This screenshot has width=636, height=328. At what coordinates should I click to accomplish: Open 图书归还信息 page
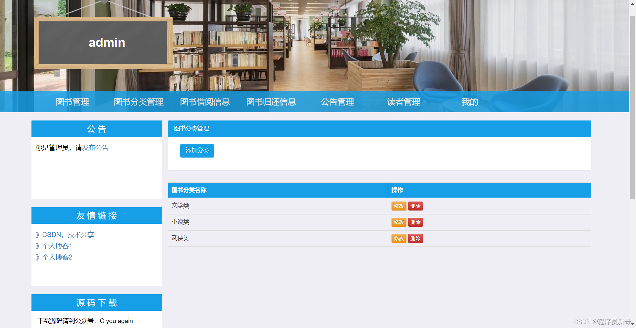271,102
